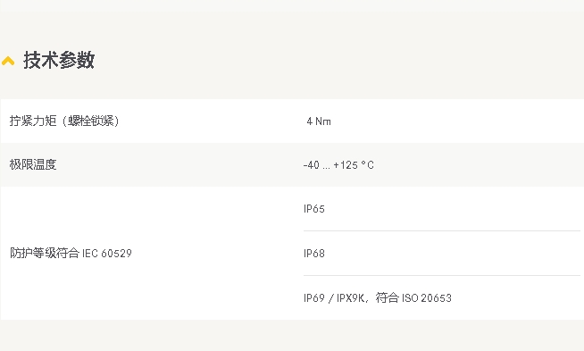The image size is (584, 351).
Task: Click the 技术参数 section heading
Action: pyautogui.click(x=59, y=61)
